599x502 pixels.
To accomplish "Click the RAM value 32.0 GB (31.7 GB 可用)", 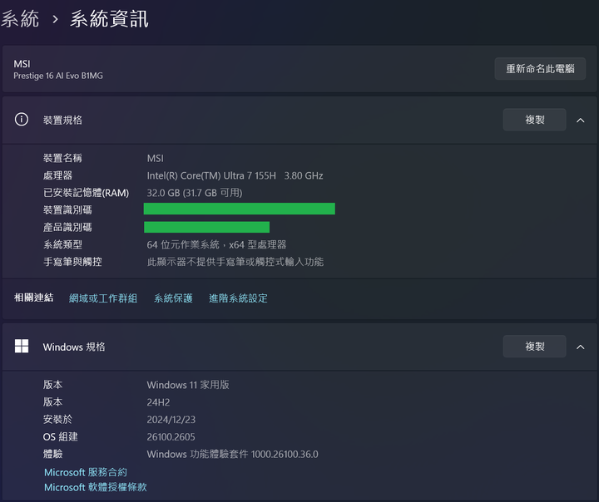I will (x=195, y=193).
